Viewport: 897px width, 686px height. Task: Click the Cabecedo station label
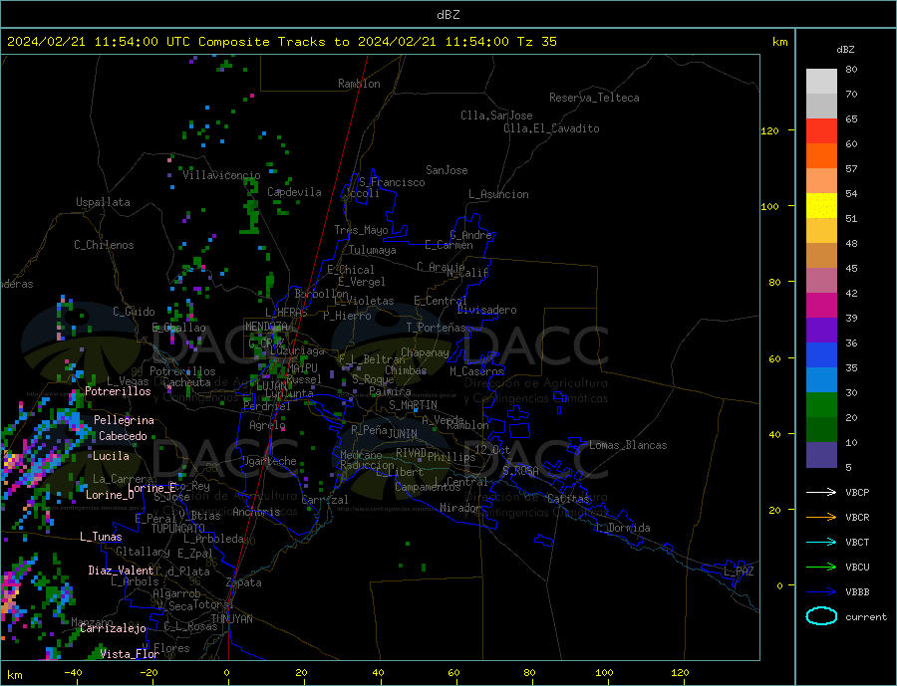(x=123, y=436)
